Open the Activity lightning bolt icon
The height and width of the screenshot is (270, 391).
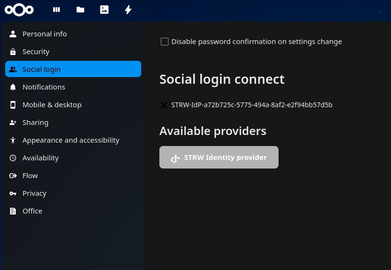pos(128,10)
